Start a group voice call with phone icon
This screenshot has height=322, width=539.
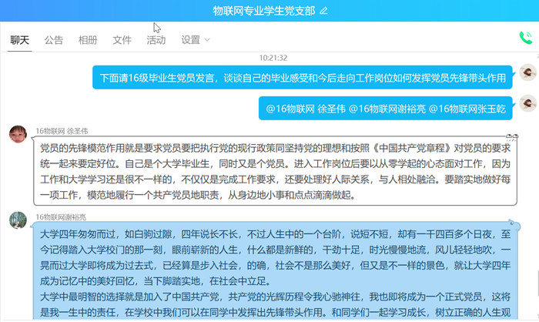point(526,38)
